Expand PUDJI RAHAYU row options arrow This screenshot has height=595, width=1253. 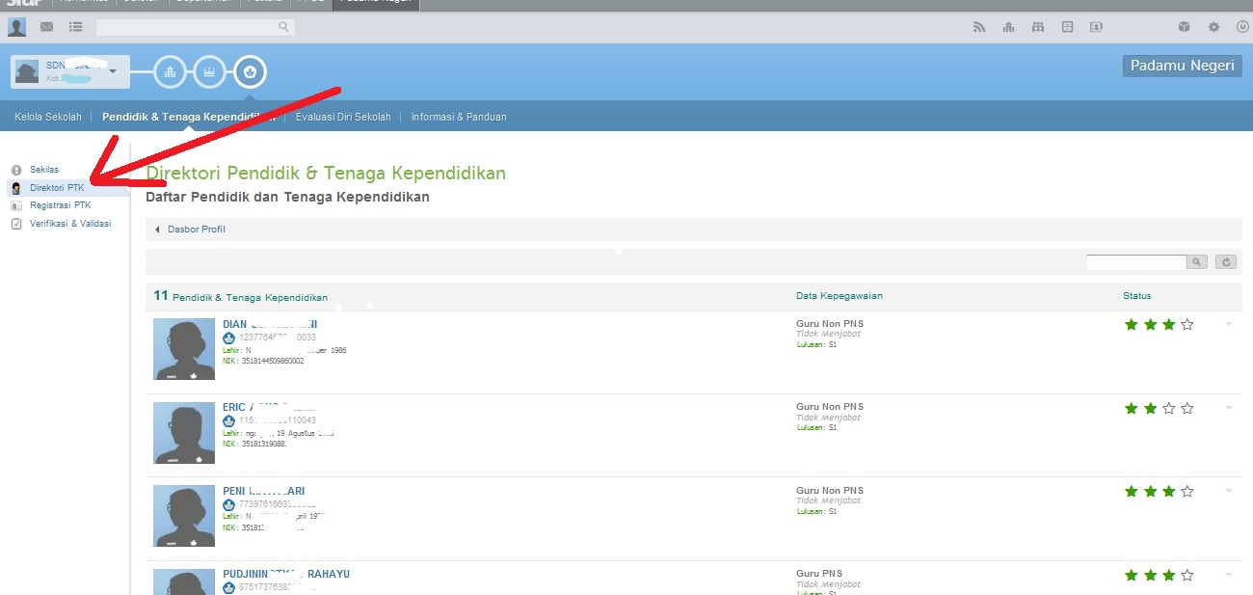pyautogui.click(x=1229, y=574)
